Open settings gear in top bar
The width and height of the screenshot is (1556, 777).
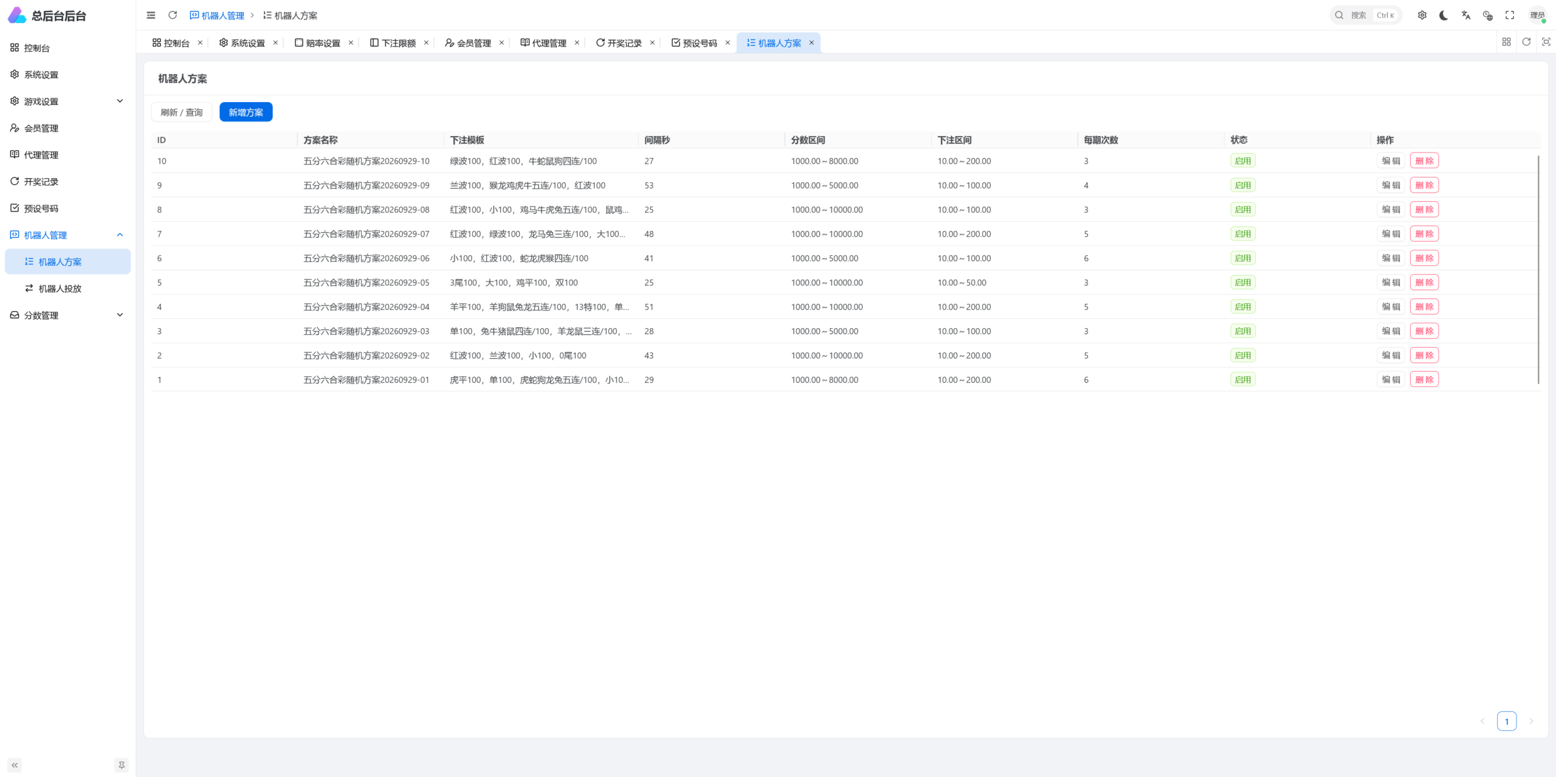pyautogui.click(x=1422, y=15)
